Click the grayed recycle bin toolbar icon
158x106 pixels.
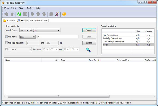pyautogui.click(x=32, y=14)
